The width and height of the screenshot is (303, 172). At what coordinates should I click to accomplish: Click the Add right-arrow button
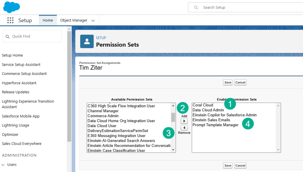[184, 121]
